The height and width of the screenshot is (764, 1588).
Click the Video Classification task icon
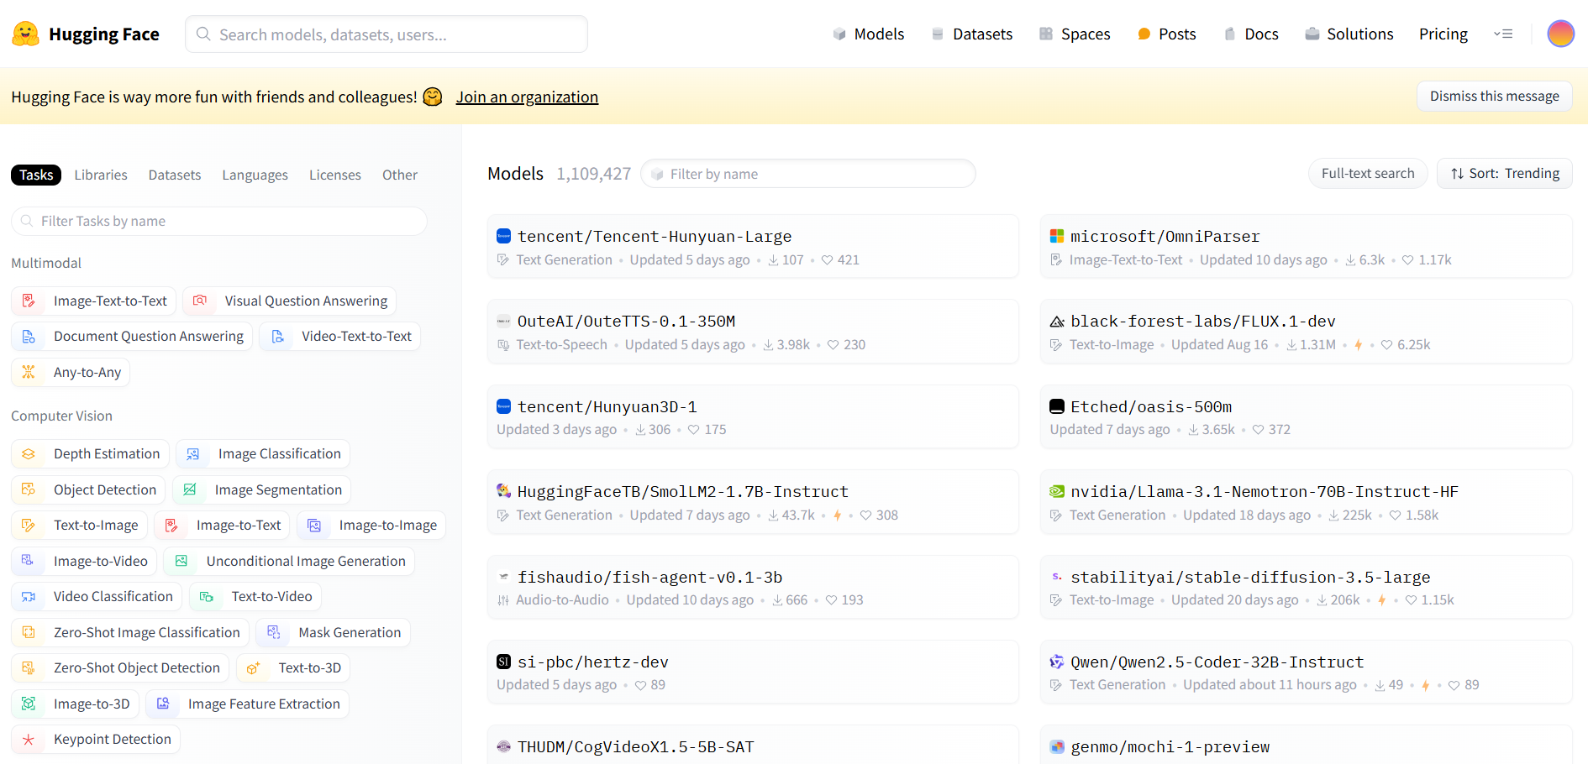[29, 597]
